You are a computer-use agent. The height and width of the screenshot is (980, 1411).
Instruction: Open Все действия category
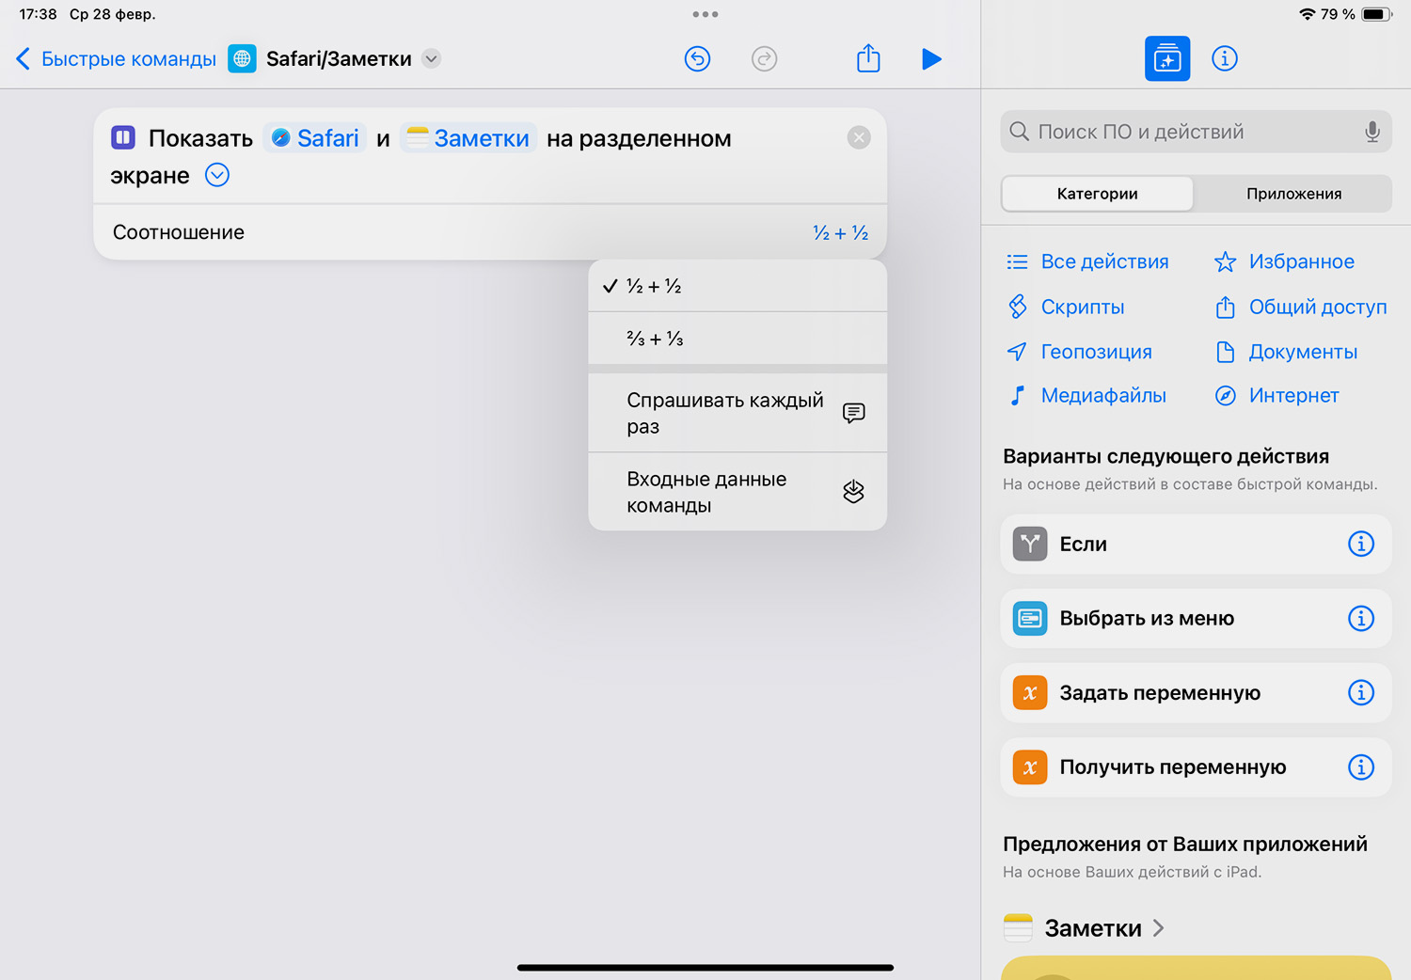coord(1087,261)
